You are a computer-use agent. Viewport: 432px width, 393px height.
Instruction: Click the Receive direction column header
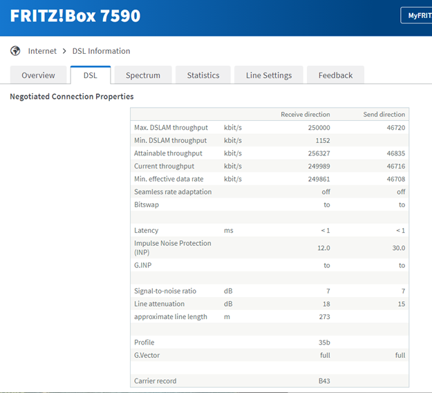tap(306, 114)
